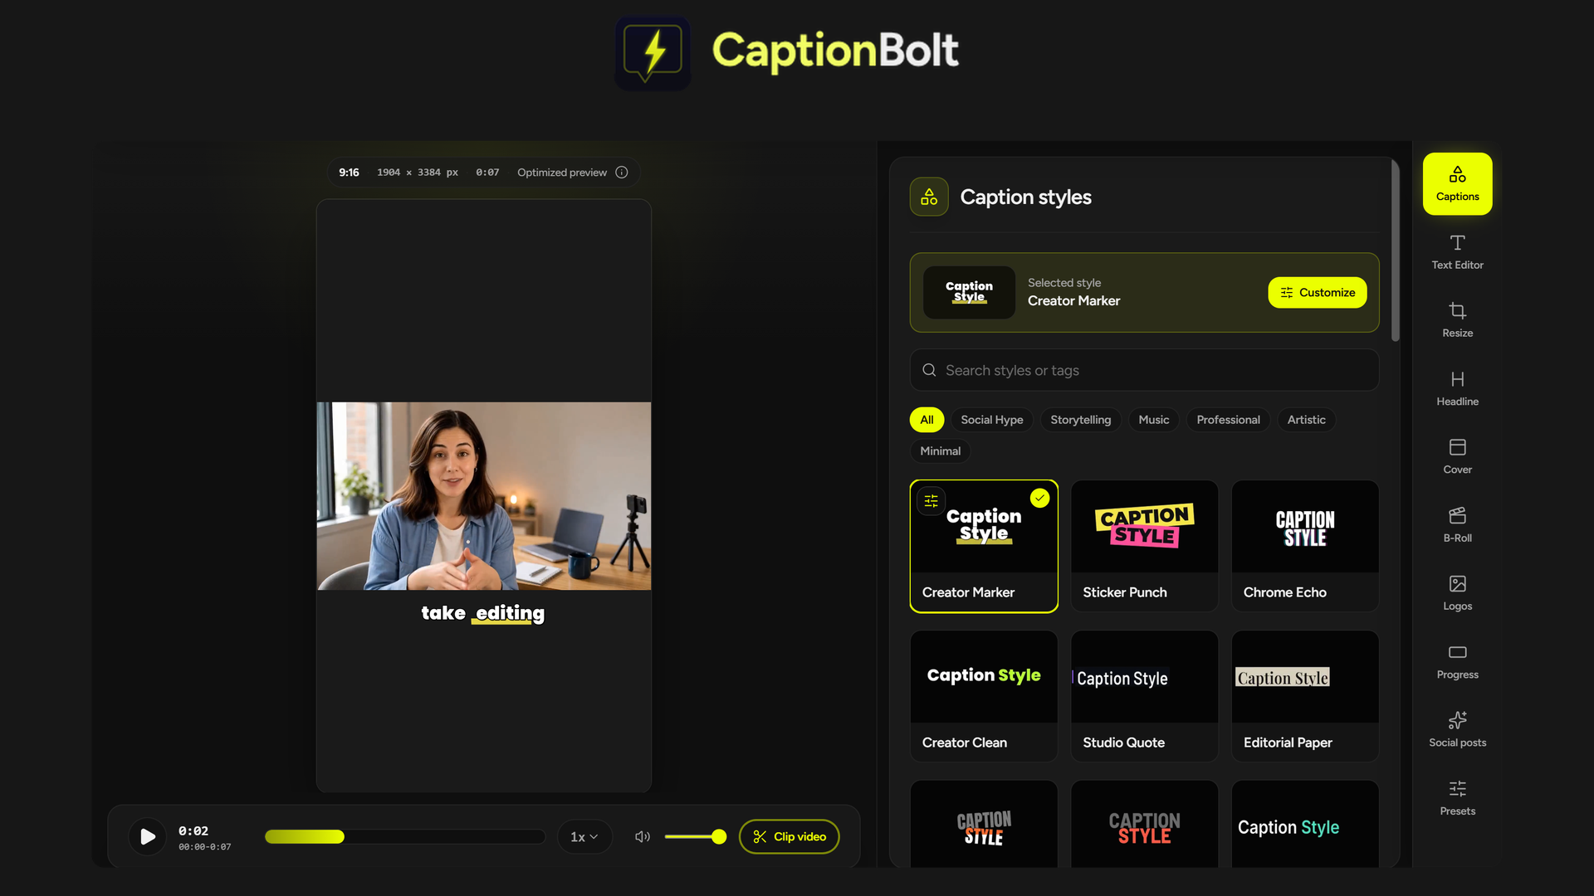The height and width of the screenshot is (896, 1594).
Task: Filter styles by Social Hype
Action: (992, 420)
